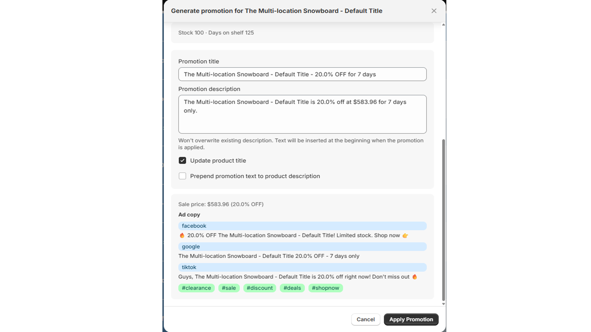Click the pointing hand emoji after Shop now

point(405,235)
